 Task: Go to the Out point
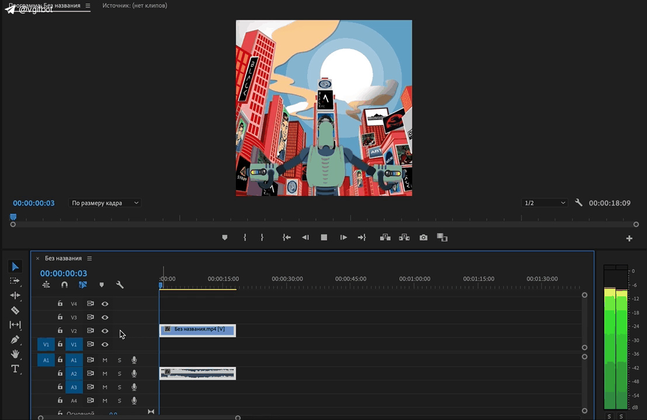[362, 237]
